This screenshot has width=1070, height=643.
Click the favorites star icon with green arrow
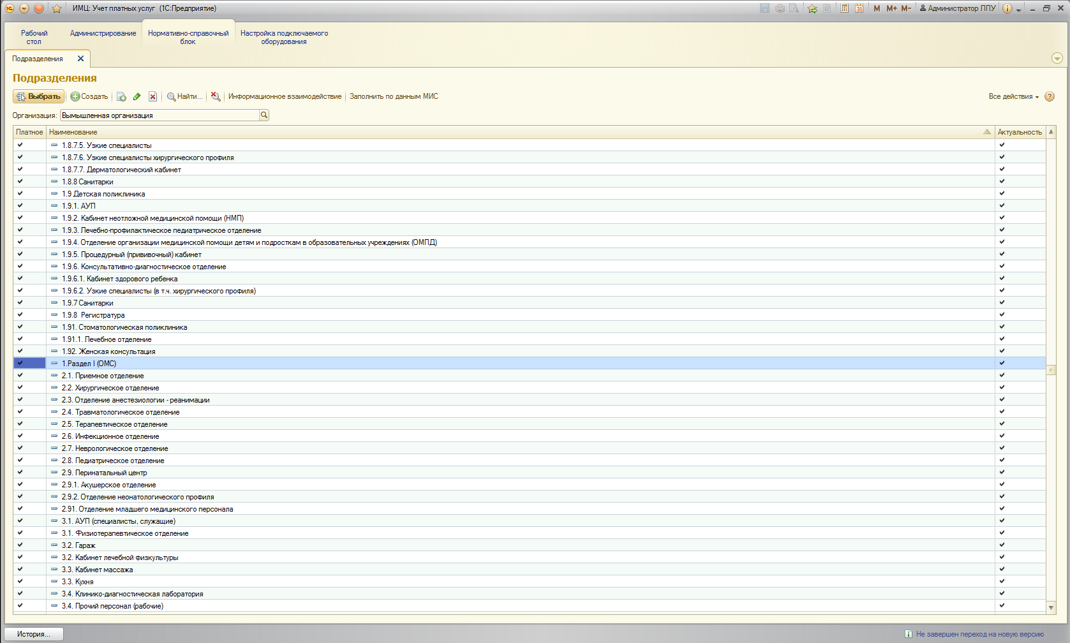[812, 8]
